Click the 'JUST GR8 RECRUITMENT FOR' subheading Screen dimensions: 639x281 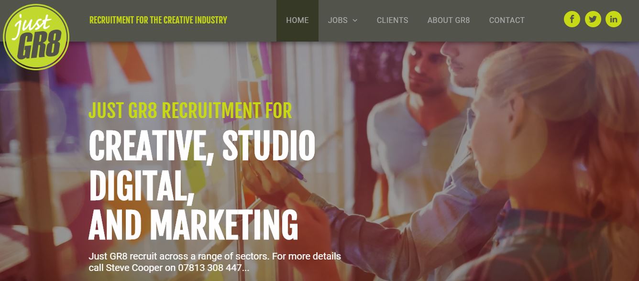point(190,110)
